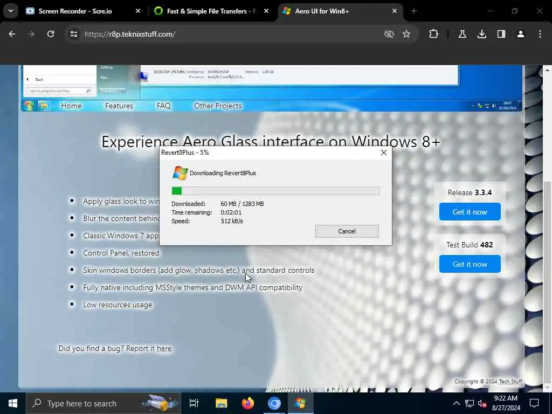
Task: Reload the page with the refresh icon
Action: click(x=51, y=34)
